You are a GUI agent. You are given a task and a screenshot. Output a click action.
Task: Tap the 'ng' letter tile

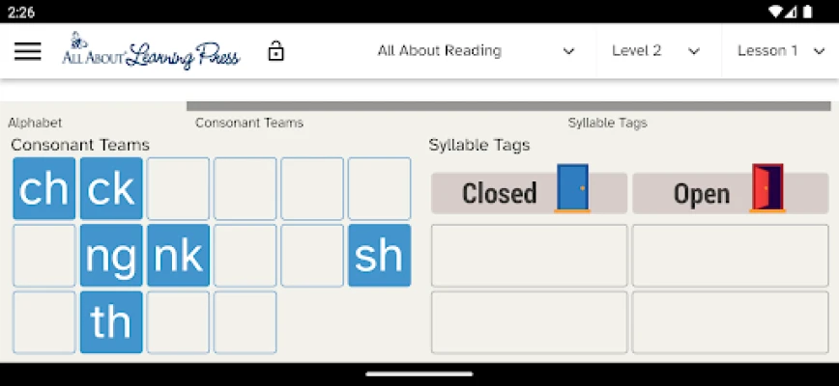point(111,256)
